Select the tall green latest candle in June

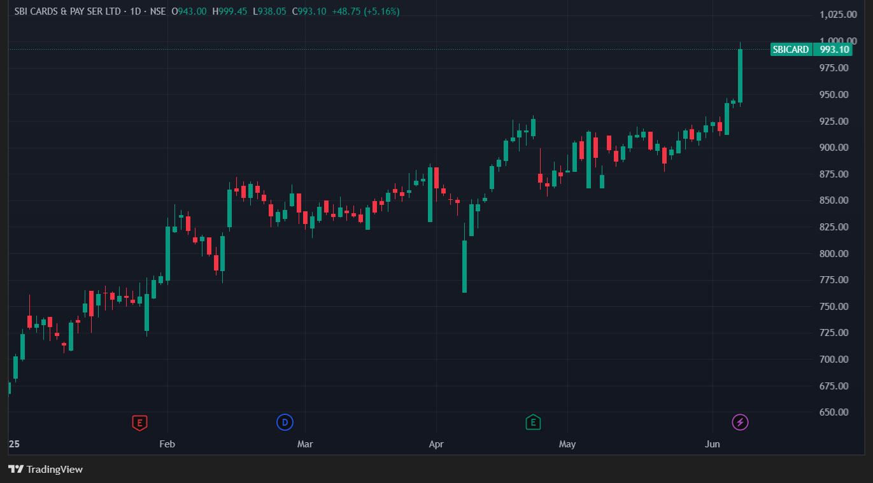point(740,75)
